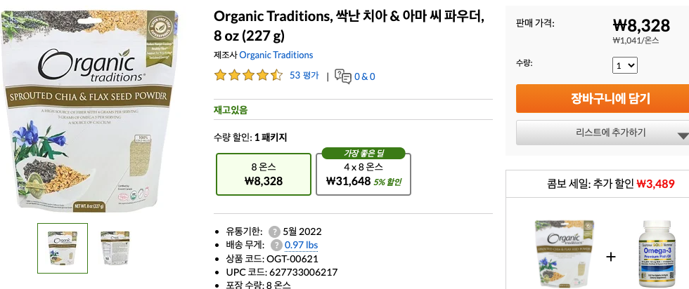Click the 0 & 0 questions link

click(x=364, y=76)
